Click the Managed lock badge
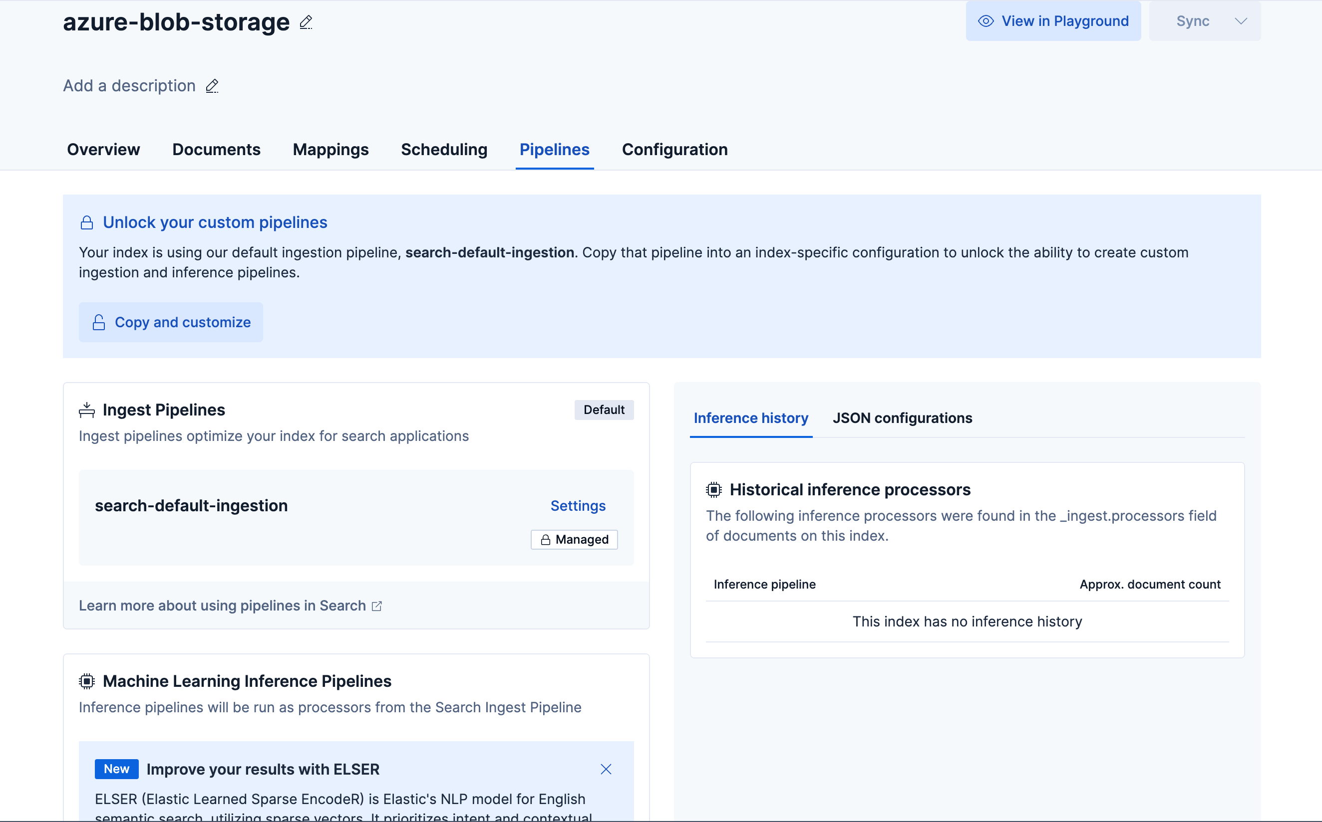Screen dimensions: 1322x822 point(574,540)
